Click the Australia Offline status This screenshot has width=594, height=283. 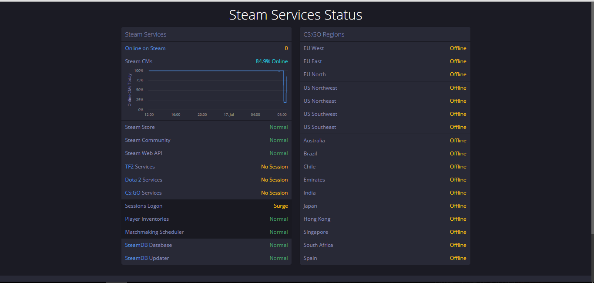pyautogui.click(x=458, y=141)
